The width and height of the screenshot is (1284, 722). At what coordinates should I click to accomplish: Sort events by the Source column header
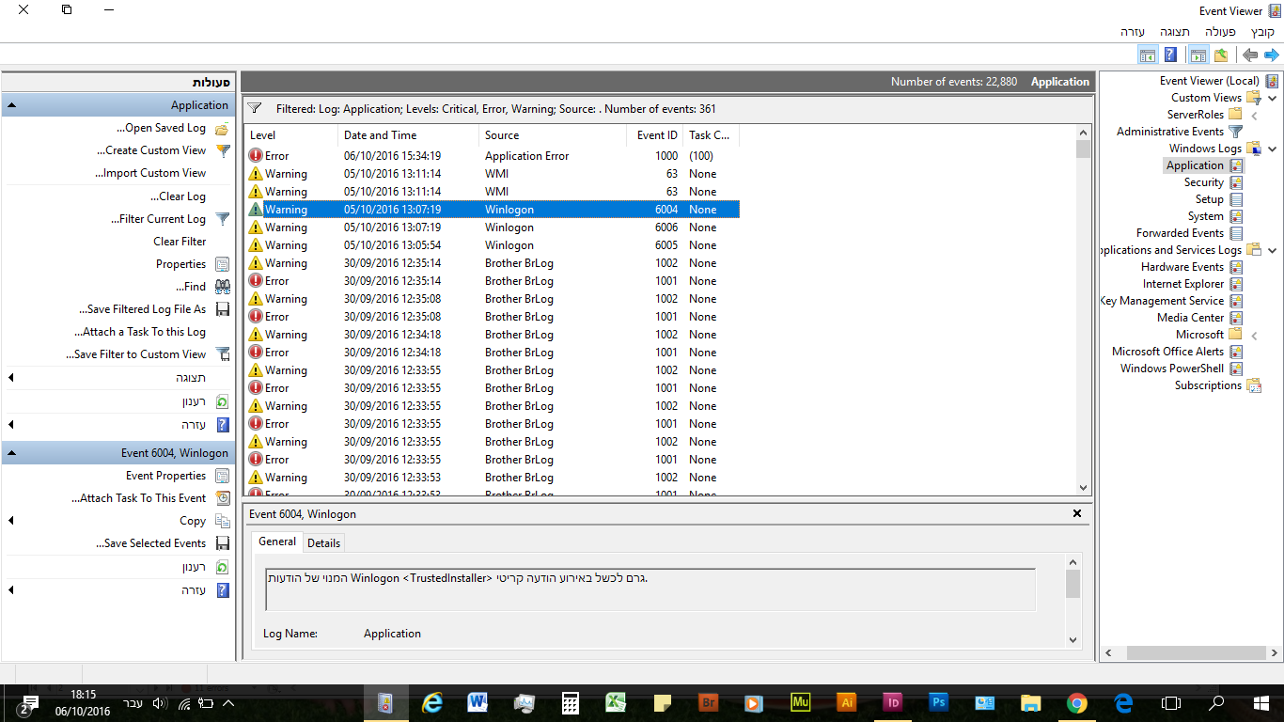[553, 135]
